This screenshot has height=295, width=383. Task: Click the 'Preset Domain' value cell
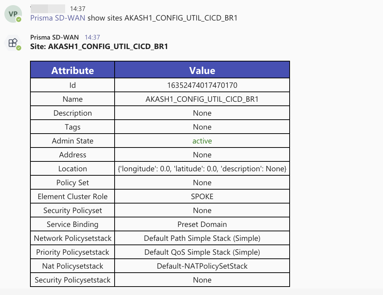pos(202,224)
